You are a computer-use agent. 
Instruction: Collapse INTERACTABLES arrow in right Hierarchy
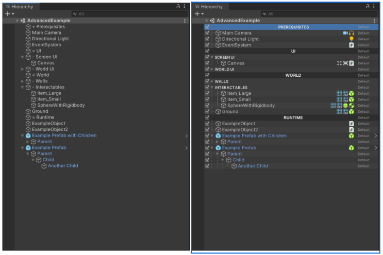[x=212, y=88]
